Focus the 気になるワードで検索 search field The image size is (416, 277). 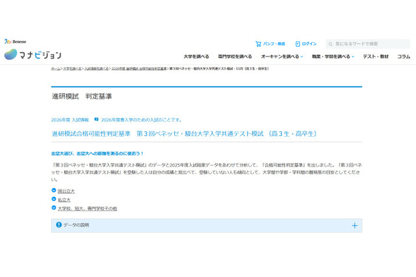point(368,44)
